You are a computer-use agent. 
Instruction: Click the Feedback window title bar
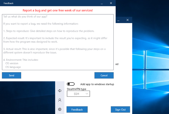pyautogui.click(x=53, y=3)
